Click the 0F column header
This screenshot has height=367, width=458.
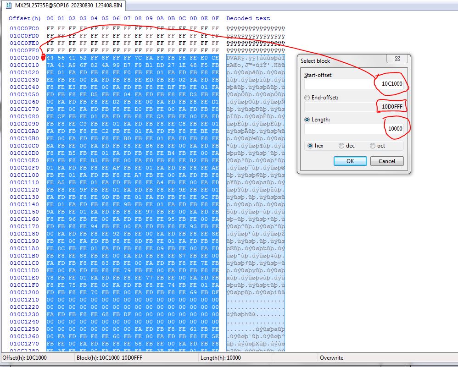(215, 18)
